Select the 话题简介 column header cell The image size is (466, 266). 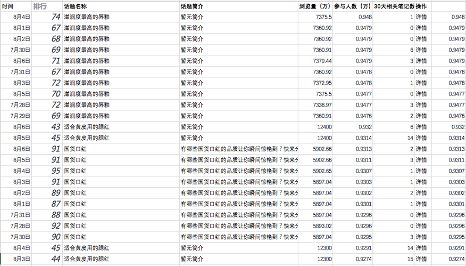point(239,6)
